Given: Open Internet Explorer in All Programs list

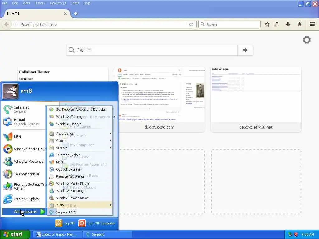Looking at the screenshot, I should coord(80,155).
